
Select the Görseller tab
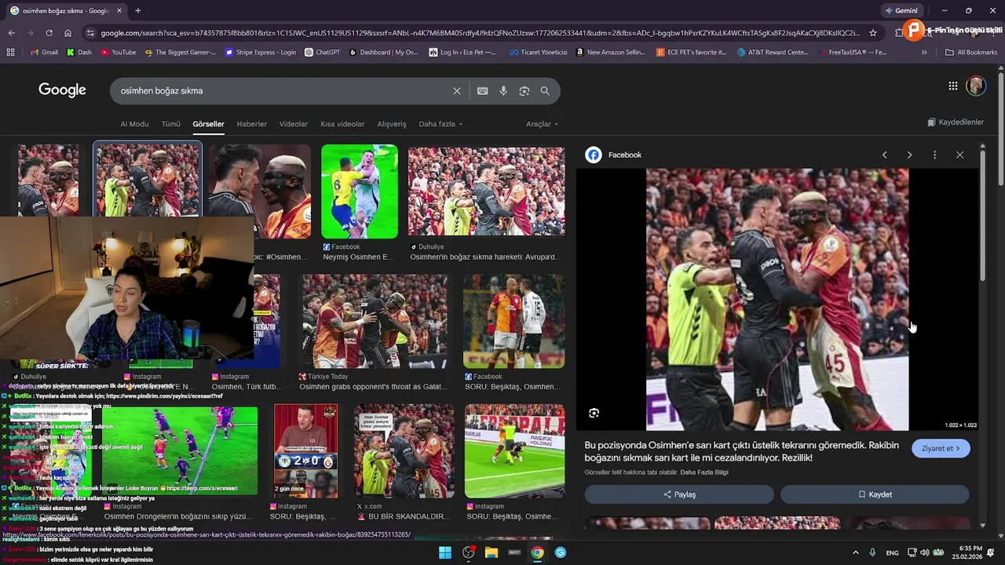(x=208, y=124)
